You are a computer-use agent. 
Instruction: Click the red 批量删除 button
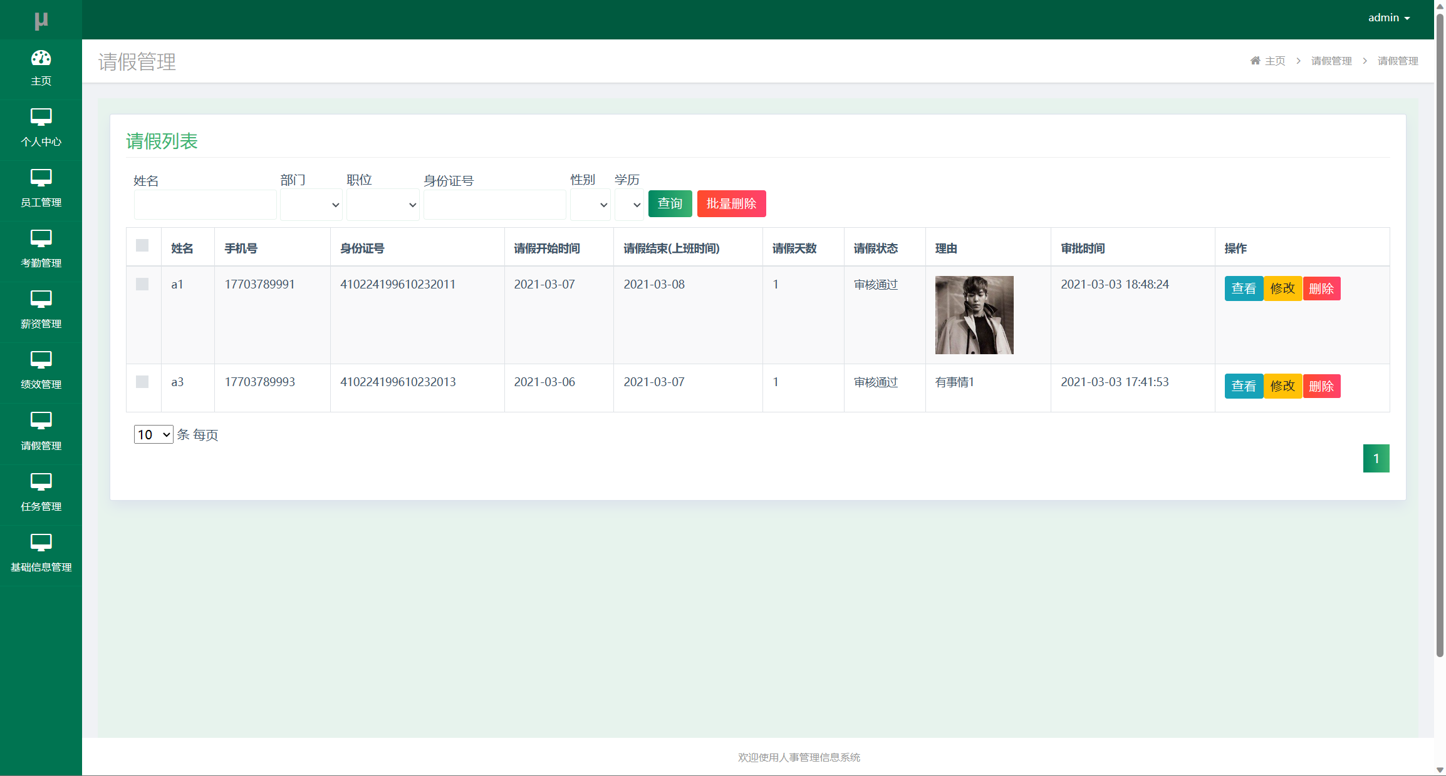tap(731, 203)
